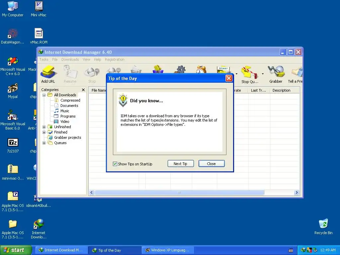Click the gear Options toolbar icon

(180, 70)
